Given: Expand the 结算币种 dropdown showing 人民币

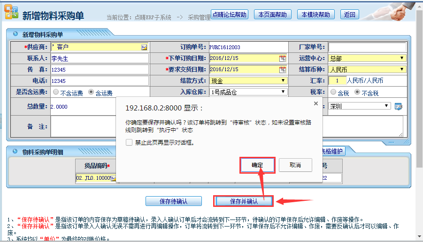Looking at the screenshot, I should point(402,69).
